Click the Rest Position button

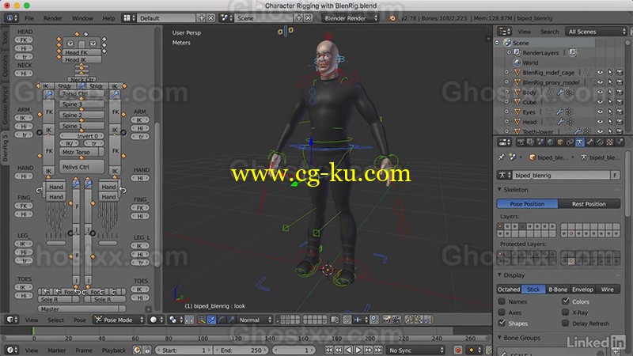tap(589, 204)
